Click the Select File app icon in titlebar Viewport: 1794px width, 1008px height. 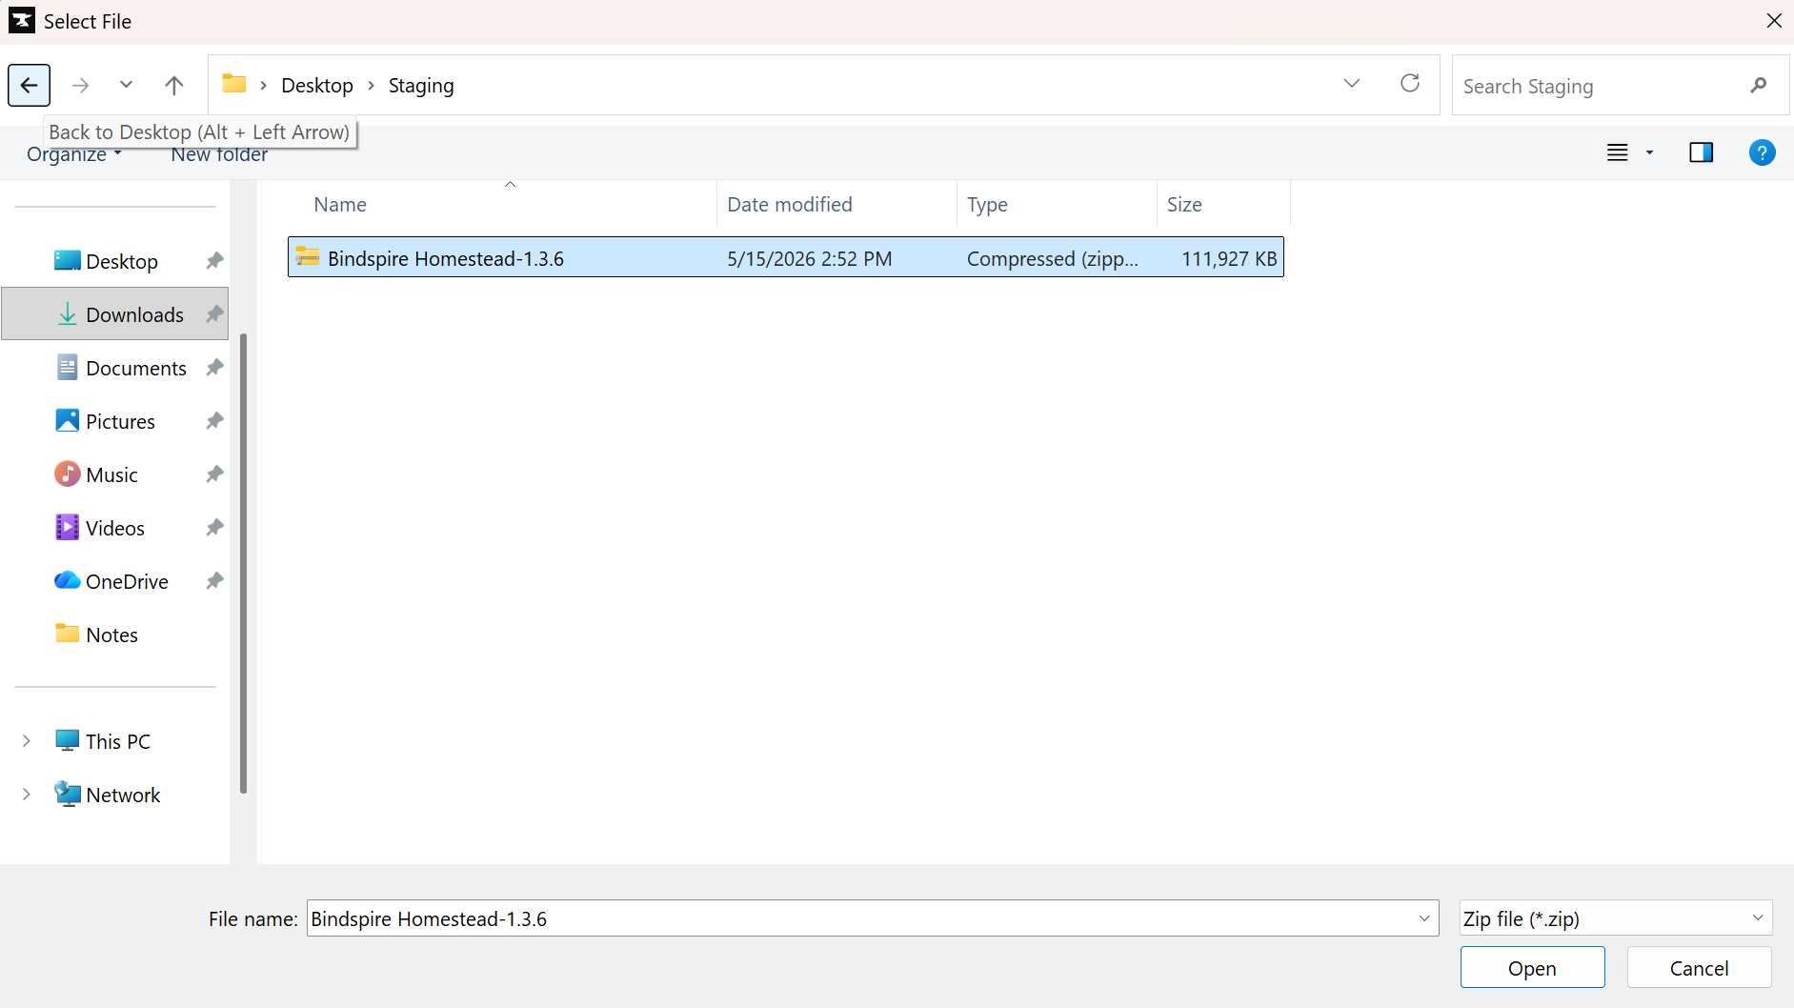coord(21,21)
